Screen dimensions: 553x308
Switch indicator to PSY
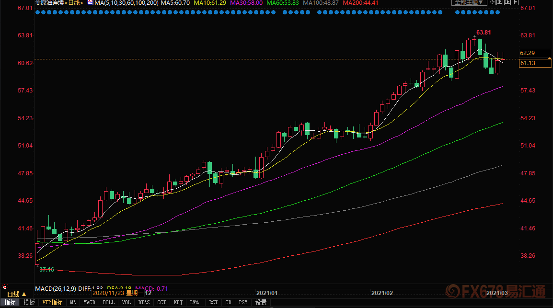pos(243,302)
